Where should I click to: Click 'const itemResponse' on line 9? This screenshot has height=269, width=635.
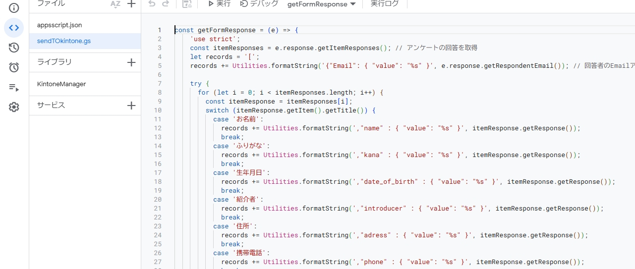tap(240, 102)
